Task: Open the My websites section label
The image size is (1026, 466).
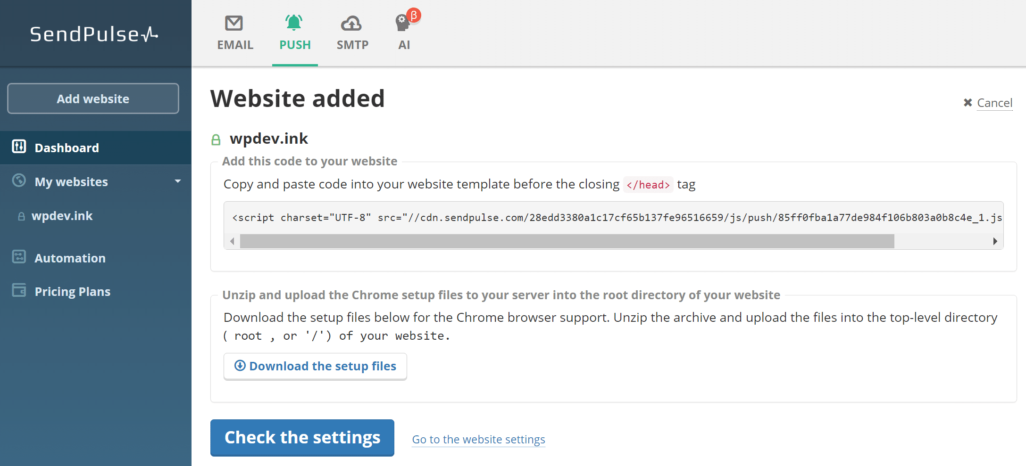Action: [x=71, y=182]
